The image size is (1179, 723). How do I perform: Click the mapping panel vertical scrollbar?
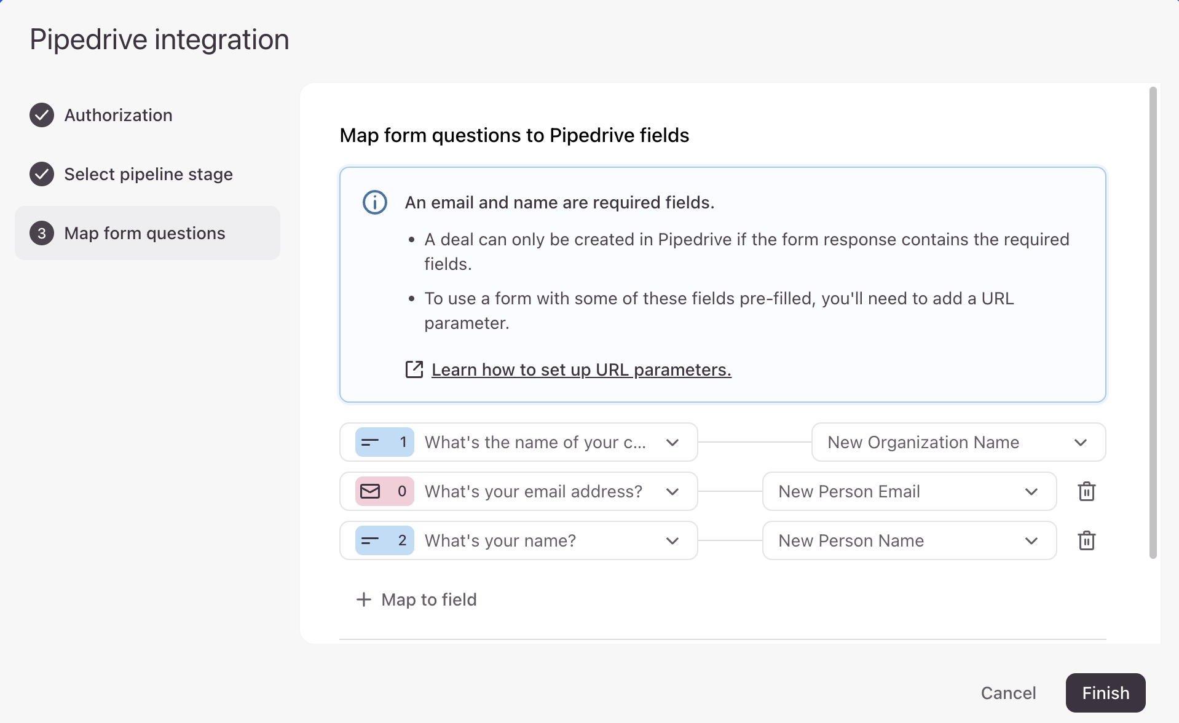pyautogui.click(x=1153, y=323)
